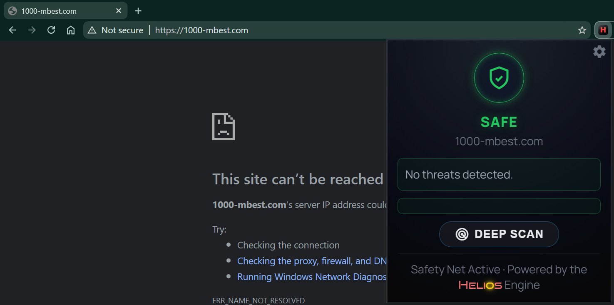Screen dimensions: 614x305
Task: Click the ERR_NAME_NOT_RESOLVED error code
Action: 259,300
